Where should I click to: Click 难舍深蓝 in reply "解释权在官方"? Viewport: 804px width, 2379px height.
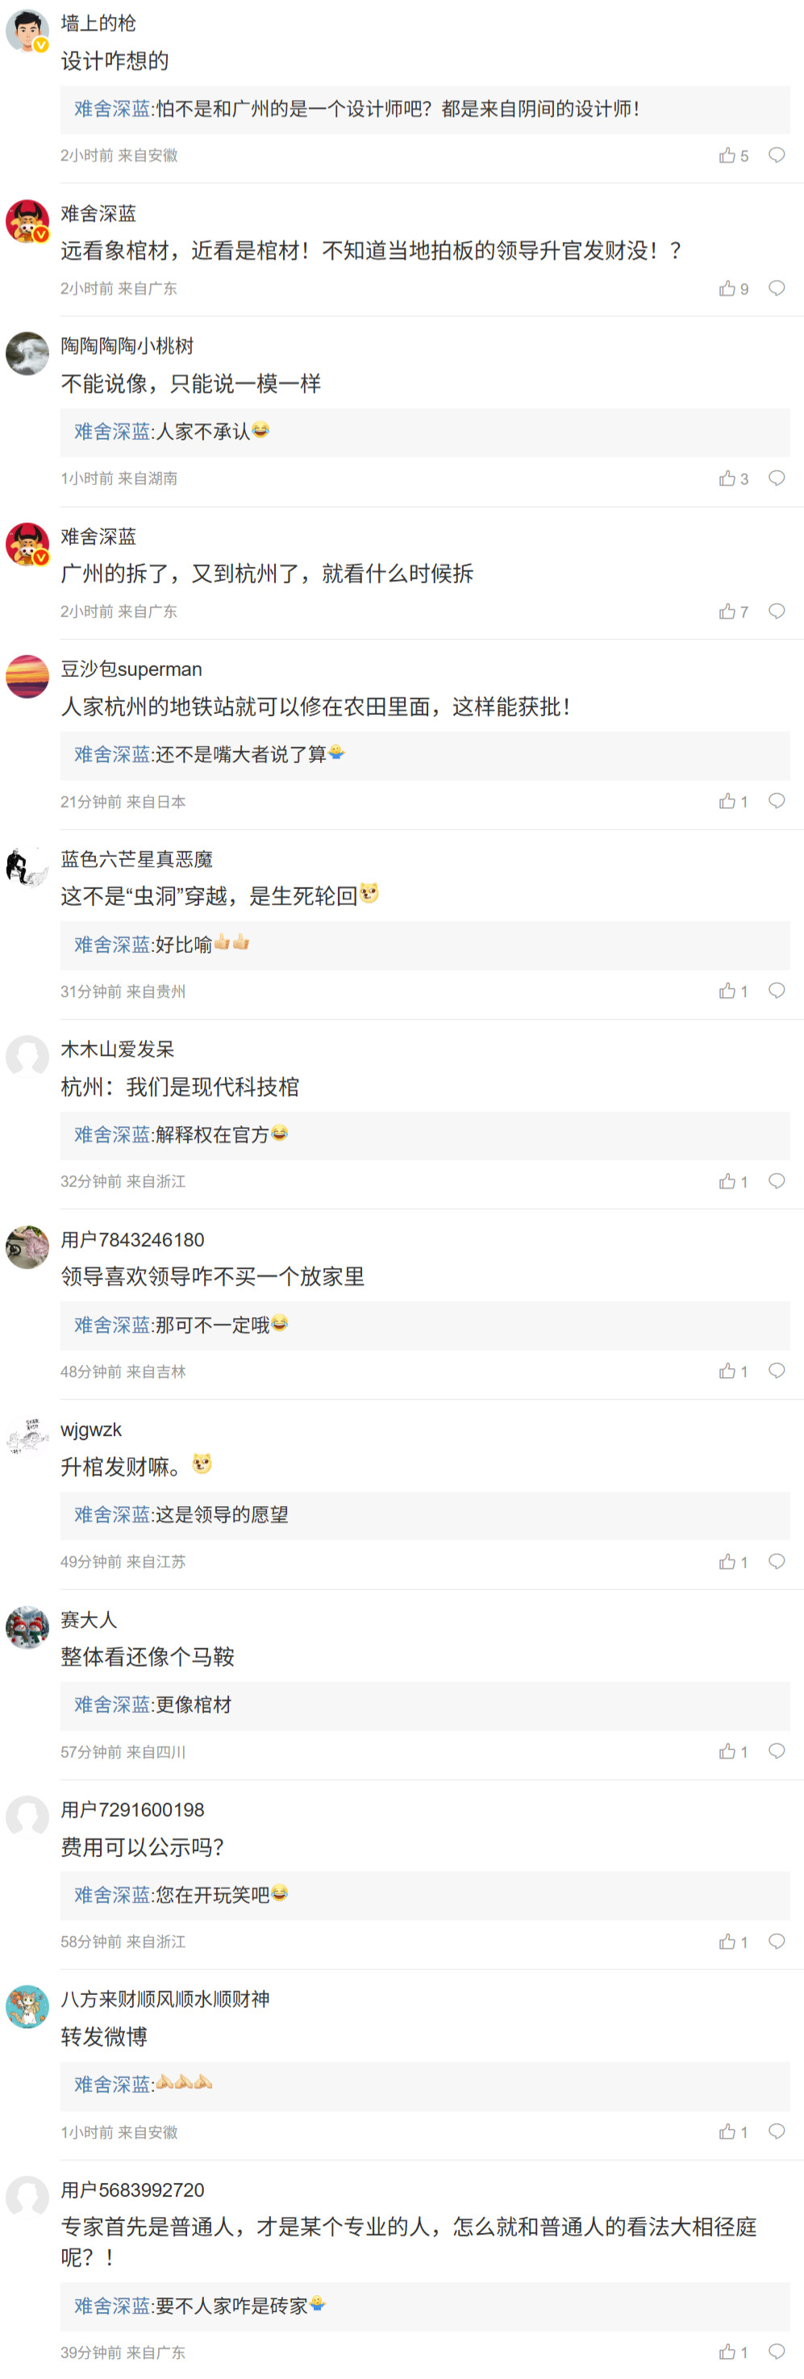point(112,1135)
